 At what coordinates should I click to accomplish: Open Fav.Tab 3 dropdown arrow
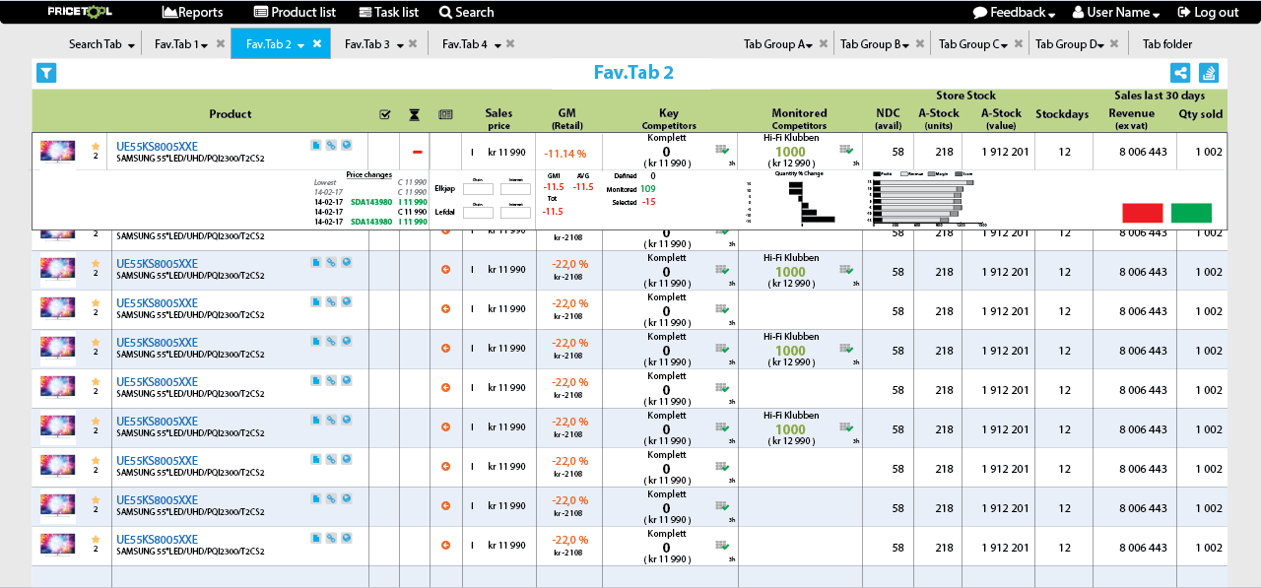click(400, 45)
